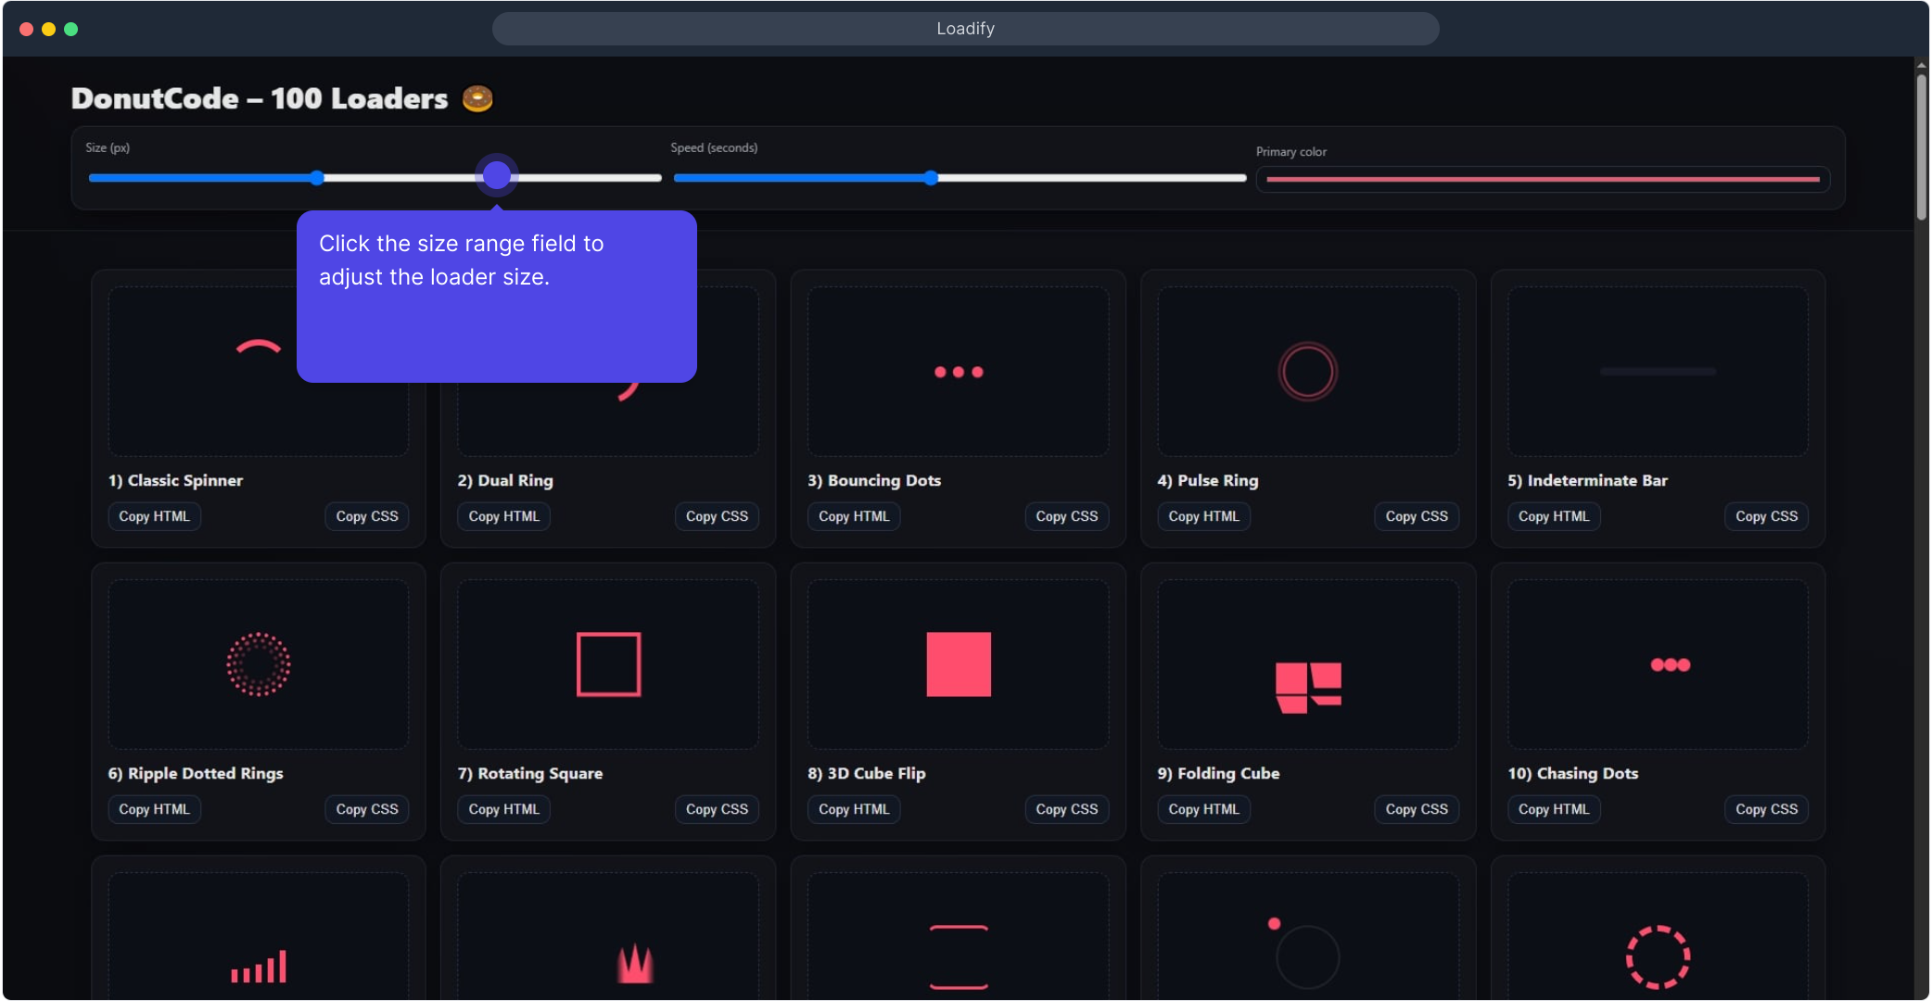Copy CSS for Chasing Dots

pyautogui.click(x=1766, y=809)
